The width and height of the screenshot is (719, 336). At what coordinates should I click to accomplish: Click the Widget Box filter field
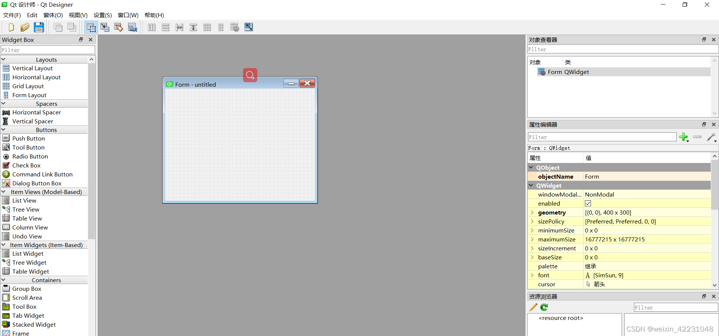[48, 50]
